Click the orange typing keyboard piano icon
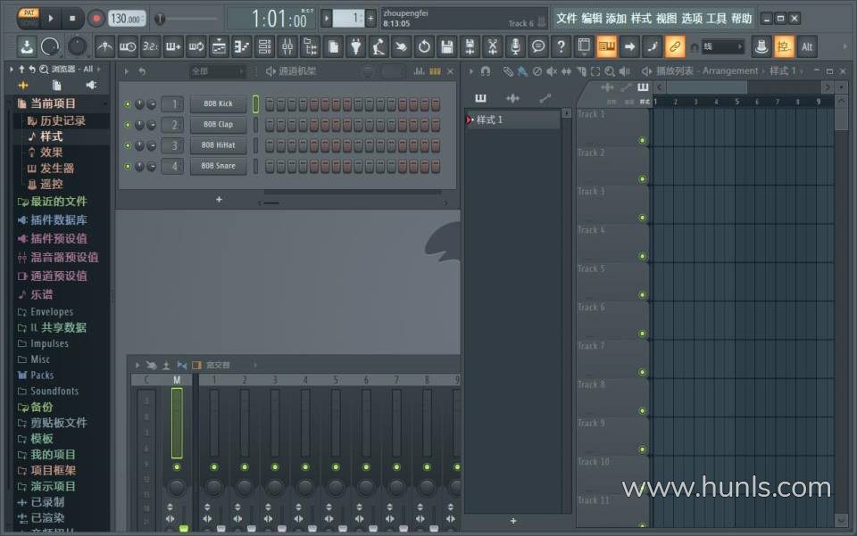Viewport: 857px width, 536px height. click(607, 47)
